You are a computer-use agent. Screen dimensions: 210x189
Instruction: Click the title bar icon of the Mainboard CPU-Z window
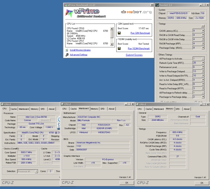pyautogui.click(x=62, y=104)
